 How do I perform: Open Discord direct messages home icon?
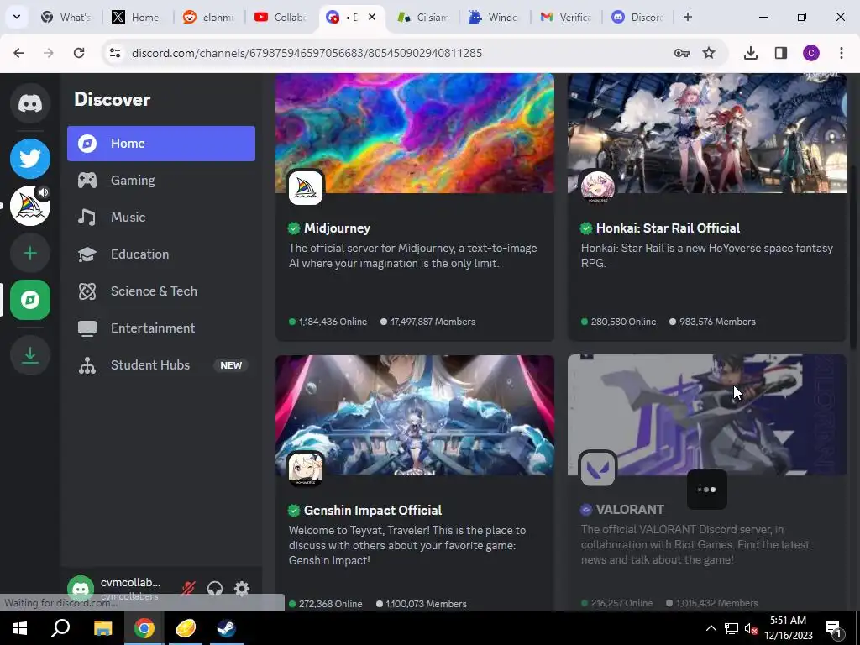coord(30,103)
